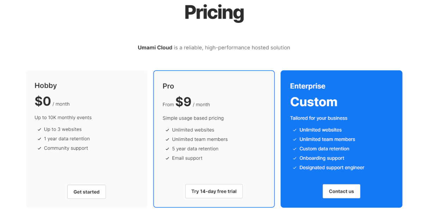
Task: Click checkmark beside Community support
Action: pos(39,148)
